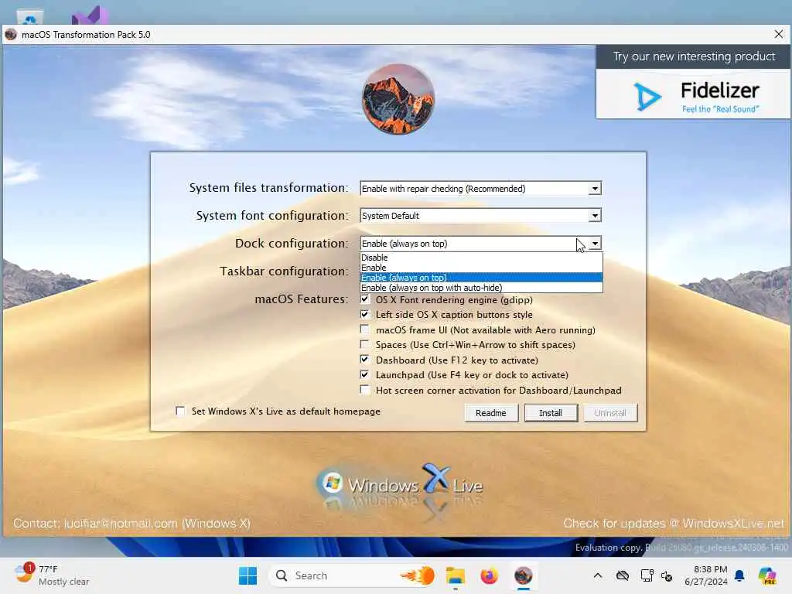Click the fireball icon in the search box
Image resolution: width=792 pixels, height=594 pixels.
[x=418, y=575]
